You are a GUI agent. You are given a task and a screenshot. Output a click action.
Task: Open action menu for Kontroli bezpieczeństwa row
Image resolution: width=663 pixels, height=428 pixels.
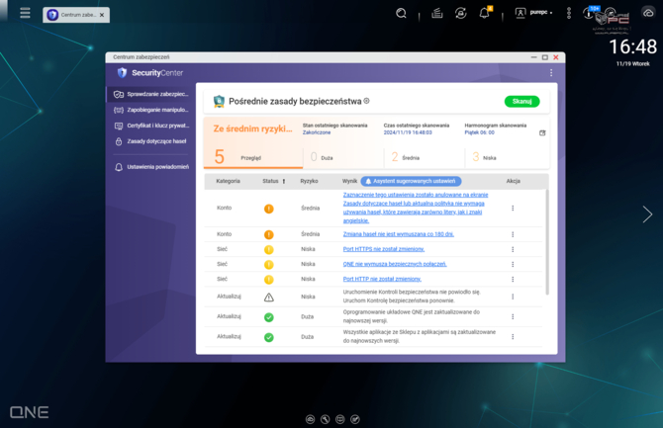[513, 297]
